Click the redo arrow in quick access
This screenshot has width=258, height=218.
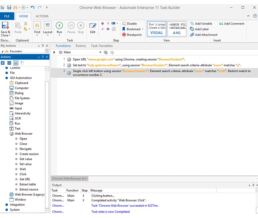(x=39, y=7)
